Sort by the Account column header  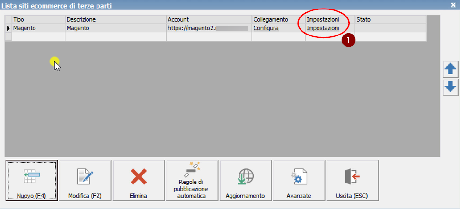point(208,20)
